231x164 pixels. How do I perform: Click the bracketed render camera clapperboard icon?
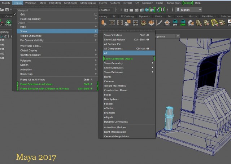(x=152, y=10)
